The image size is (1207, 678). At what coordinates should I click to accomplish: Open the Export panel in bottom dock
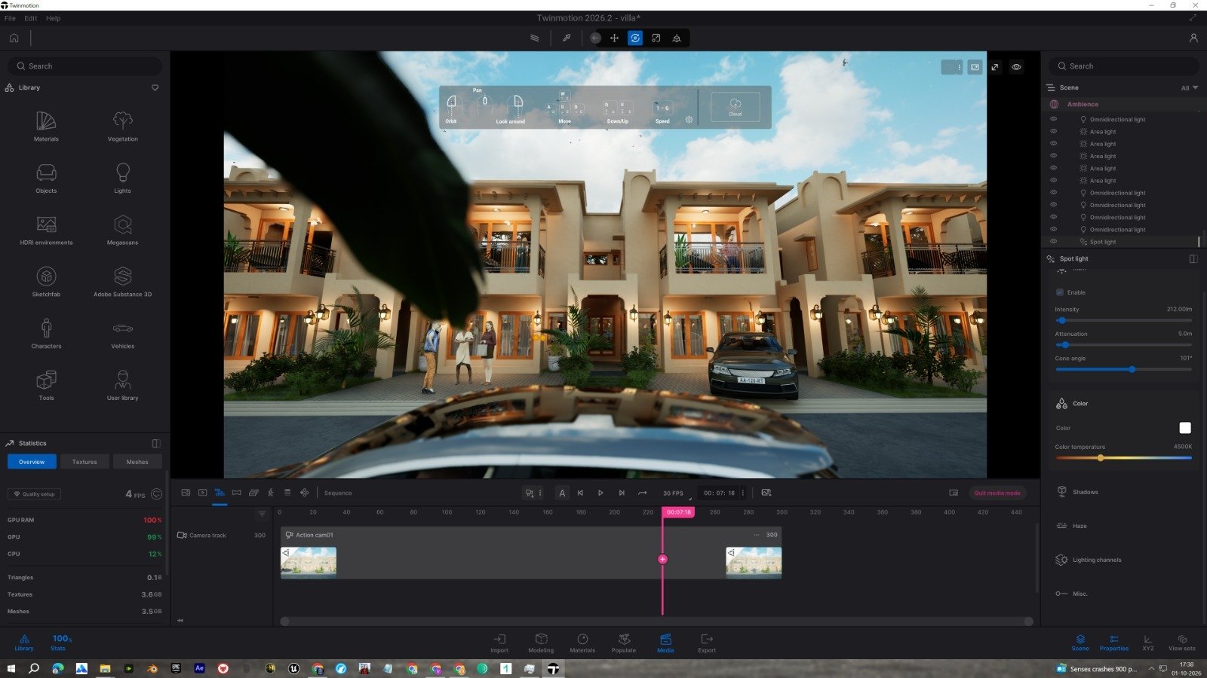click(x=707, y=643)
